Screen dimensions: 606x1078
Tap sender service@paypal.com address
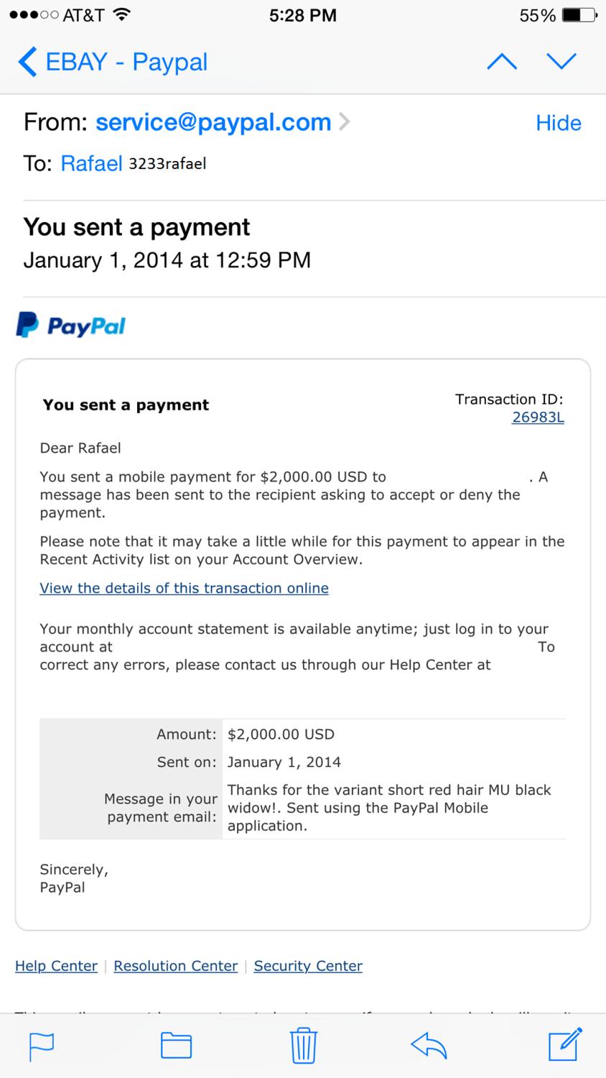point(213,122)
